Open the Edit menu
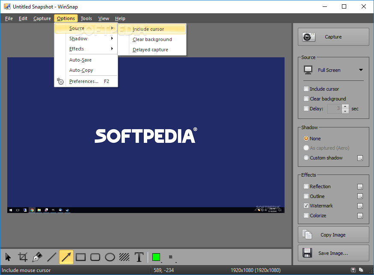The width and height of the screenshot is (374, 275). tap(23, 18)
